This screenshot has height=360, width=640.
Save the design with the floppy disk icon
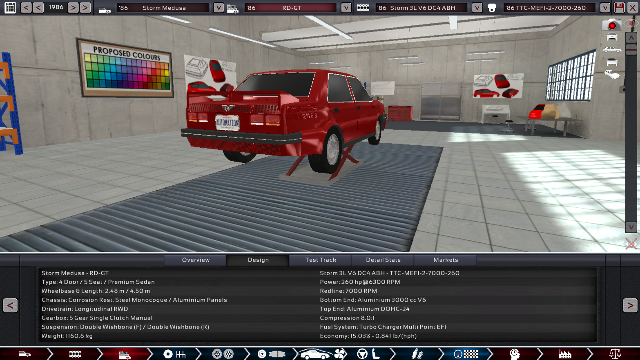click(619, 8)
